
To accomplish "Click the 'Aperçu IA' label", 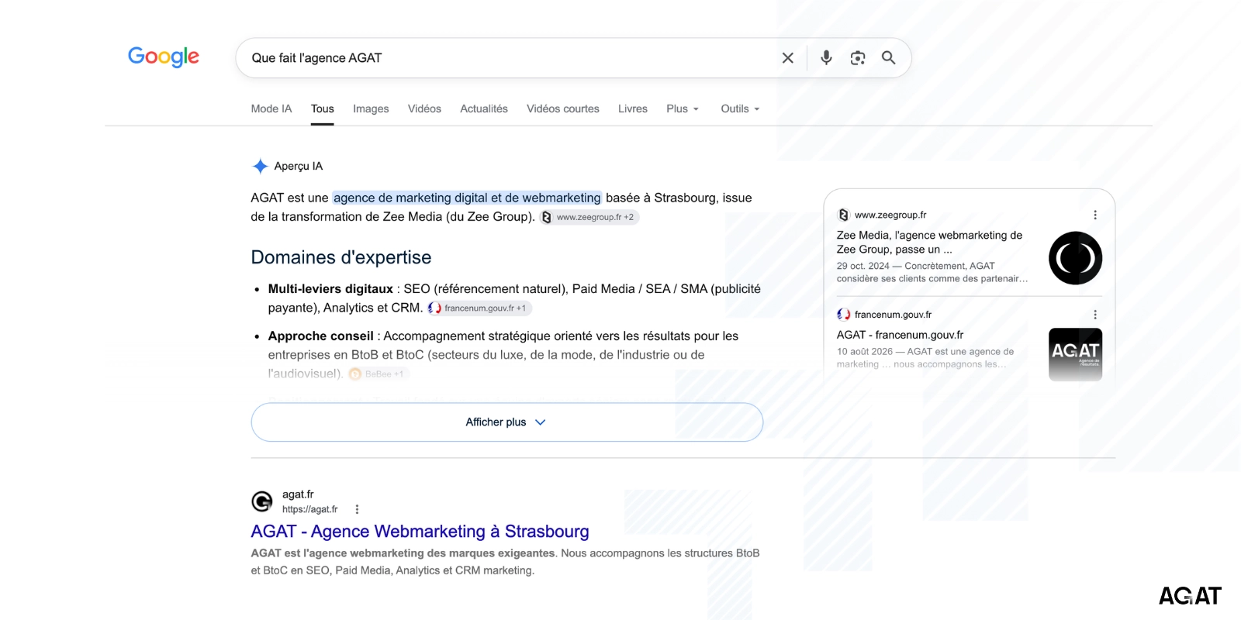I will [299, 166].
